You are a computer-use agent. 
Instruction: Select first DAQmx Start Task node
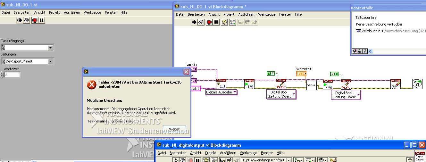coord(249,84)
